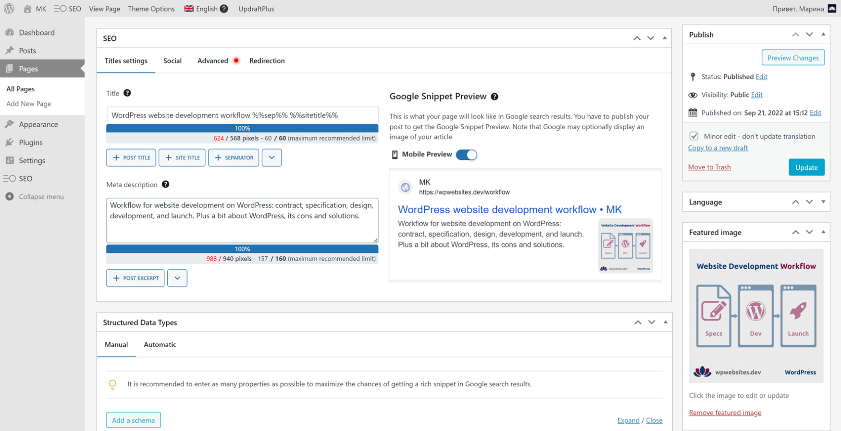Open more title tags dropdown
Viewport: 841px width, 431px height.
click(x=272, y=157)
